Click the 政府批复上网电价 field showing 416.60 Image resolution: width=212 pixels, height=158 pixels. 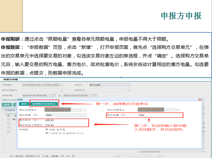[65, 125]
